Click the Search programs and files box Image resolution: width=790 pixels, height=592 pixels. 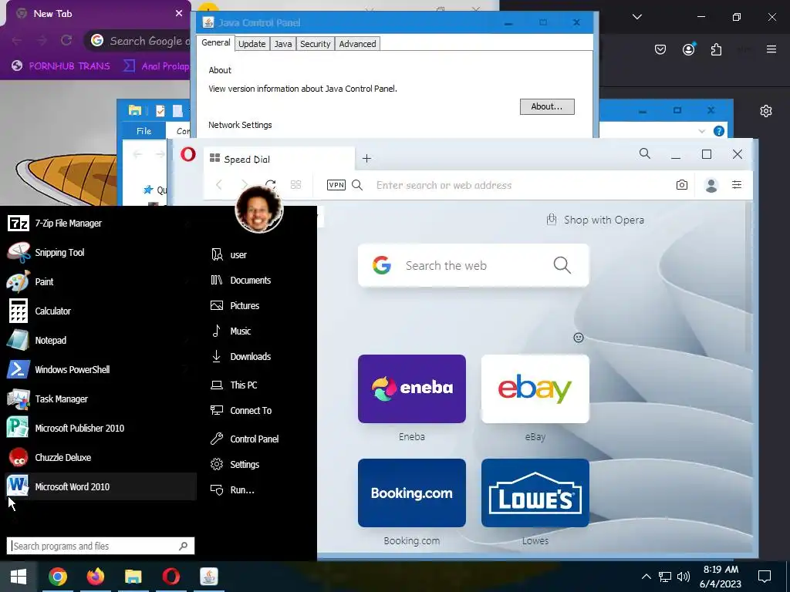pos(100,546)
